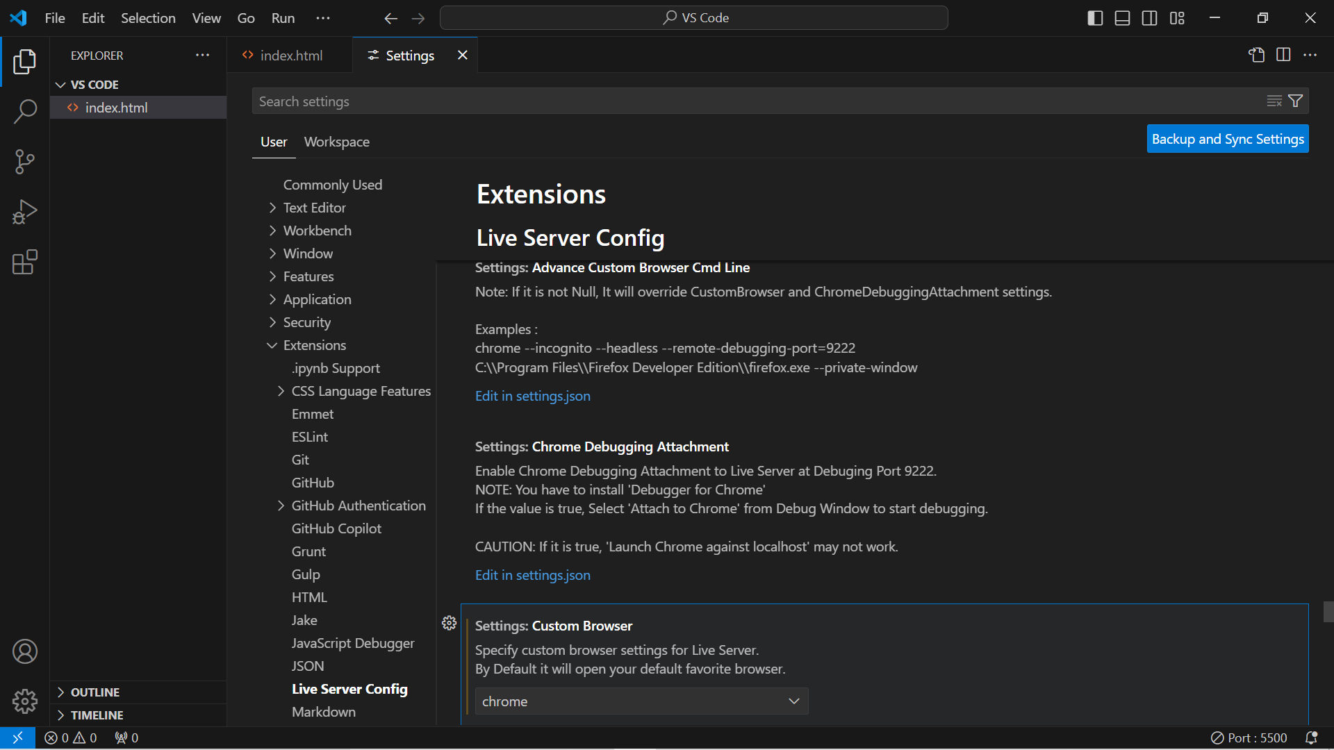The height and width of the screenshot is (750, 1334).
Task: Open the Selection menu
Action: click(148, 18)
